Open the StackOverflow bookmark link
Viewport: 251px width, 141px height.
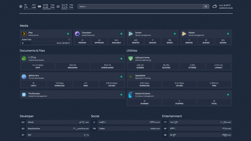tap(58, 128)
